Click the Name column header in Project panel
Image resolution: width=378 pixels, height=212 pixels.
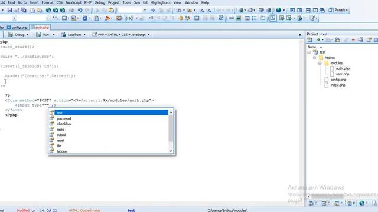[x=312, y=47]
